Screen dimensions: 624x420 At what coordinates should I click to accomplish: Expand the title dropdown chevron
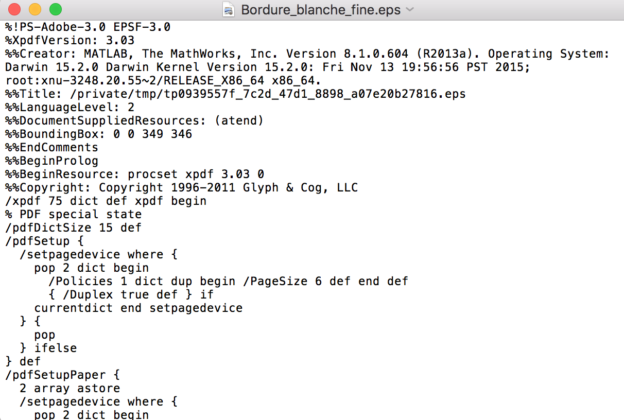[x=410, y=10]
